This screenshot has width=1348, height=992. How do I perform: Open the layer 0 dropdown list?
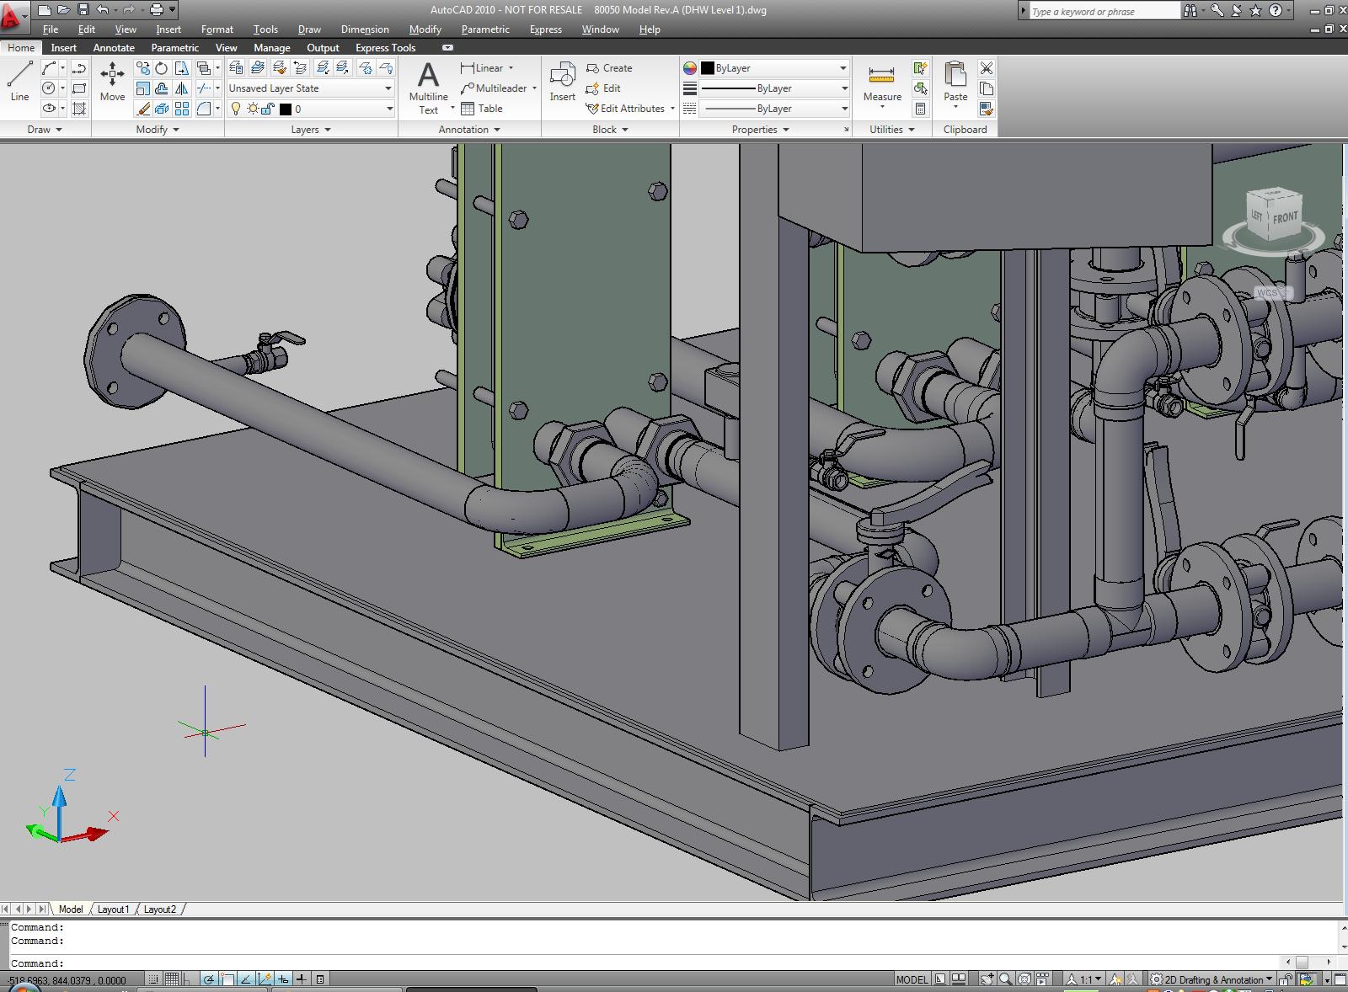pos(311,109)
